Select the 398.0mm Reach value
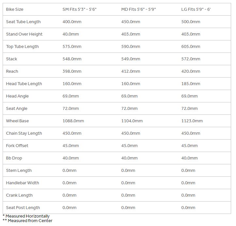Viewport: 236px width, 226px height. (72, 71)
